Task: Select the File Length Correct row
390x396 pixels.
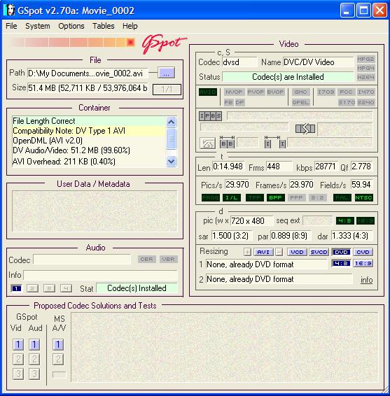Action: 88,121
